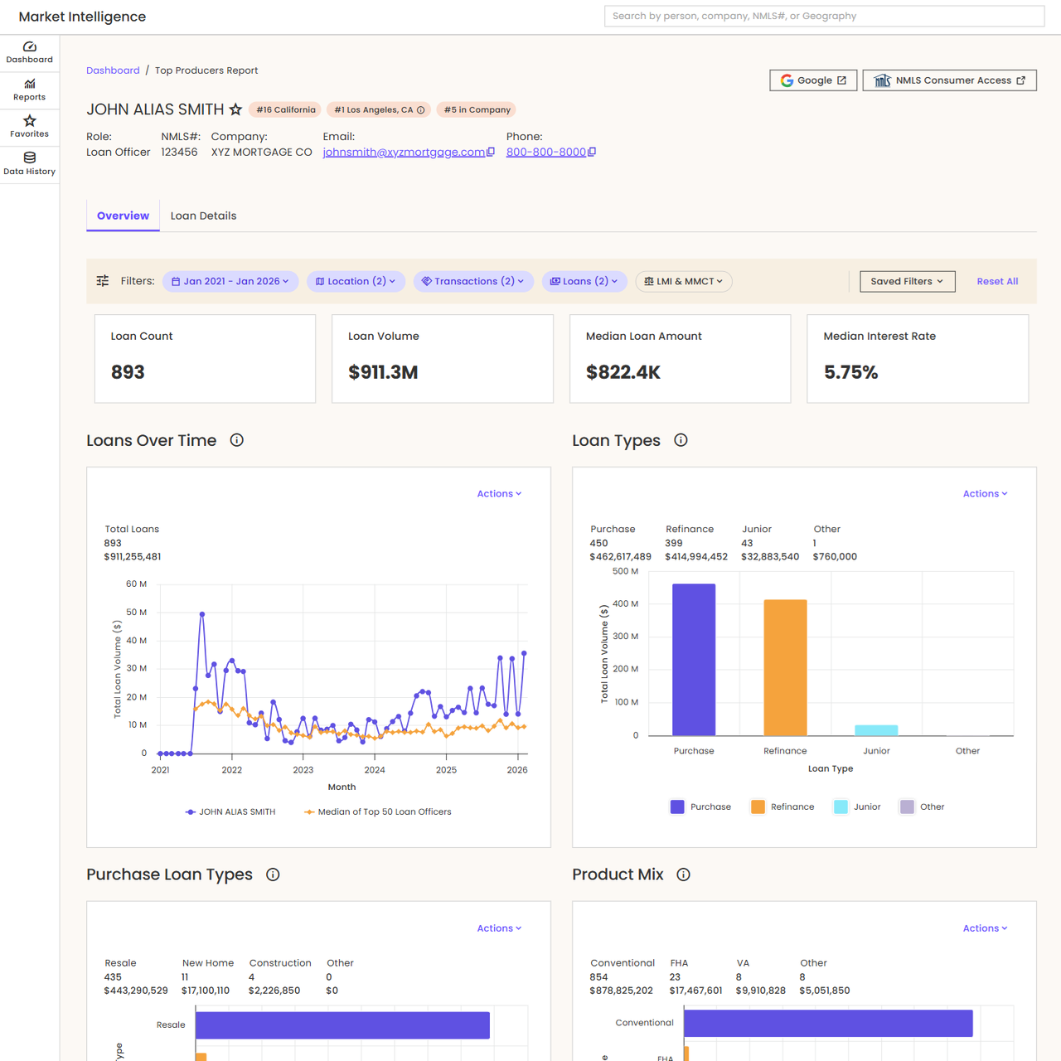Toggle Junior legend entry in Loan Types
This screenshot has height=1061, width=1061.
point(857,807)
